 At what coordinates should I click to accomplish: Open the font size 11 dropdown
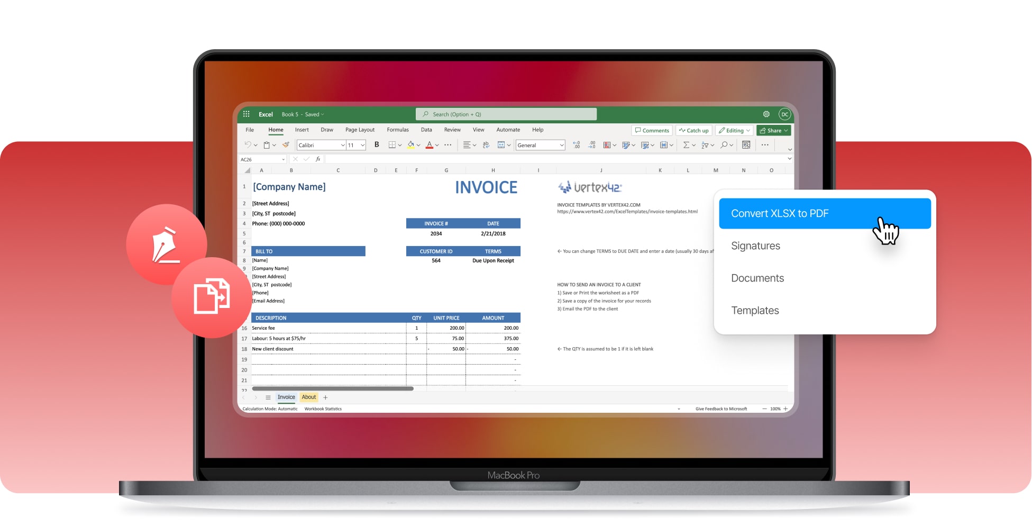click(363, 146)
